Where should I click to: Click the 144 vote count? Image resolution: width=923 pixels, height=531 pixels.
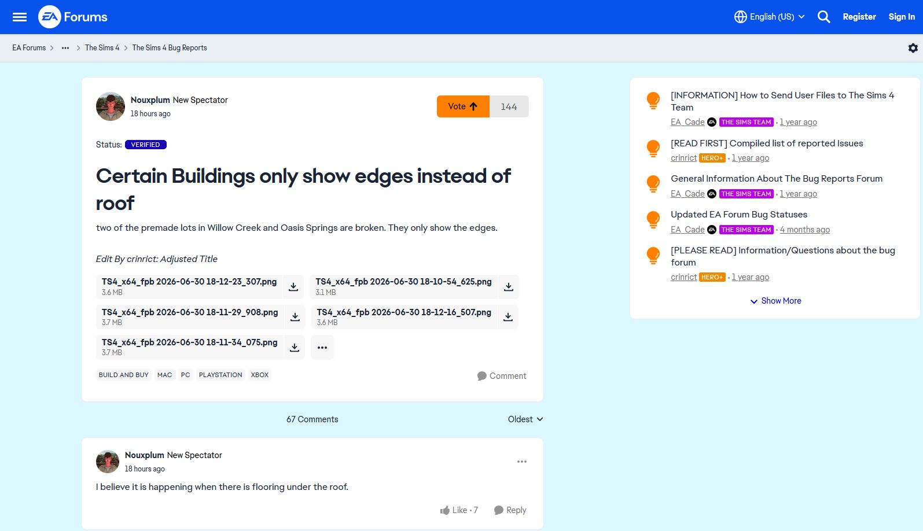pos(509,106)
